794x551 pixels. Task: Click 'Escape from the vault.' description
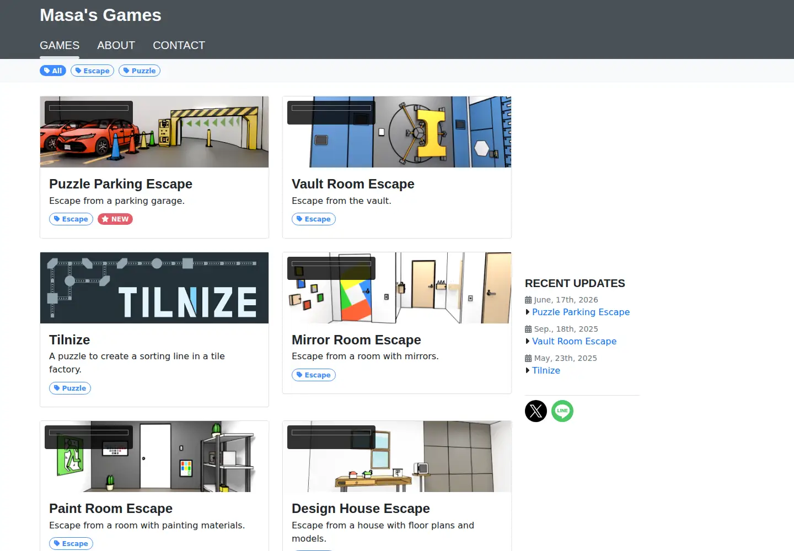(x=341, y=201)
